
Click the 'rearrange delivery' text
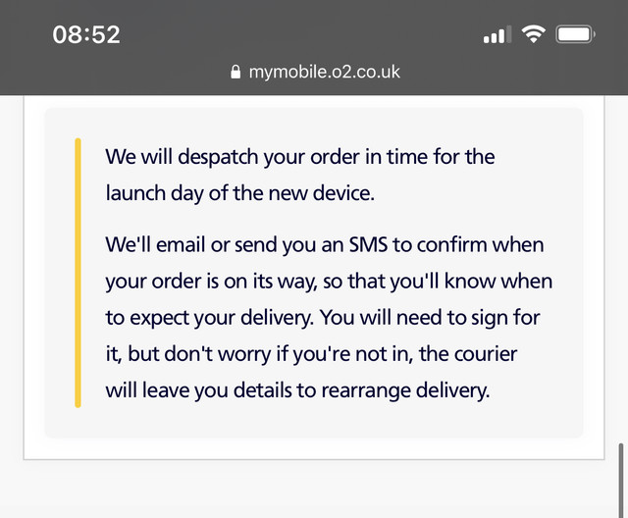click(x=405, y=390)
